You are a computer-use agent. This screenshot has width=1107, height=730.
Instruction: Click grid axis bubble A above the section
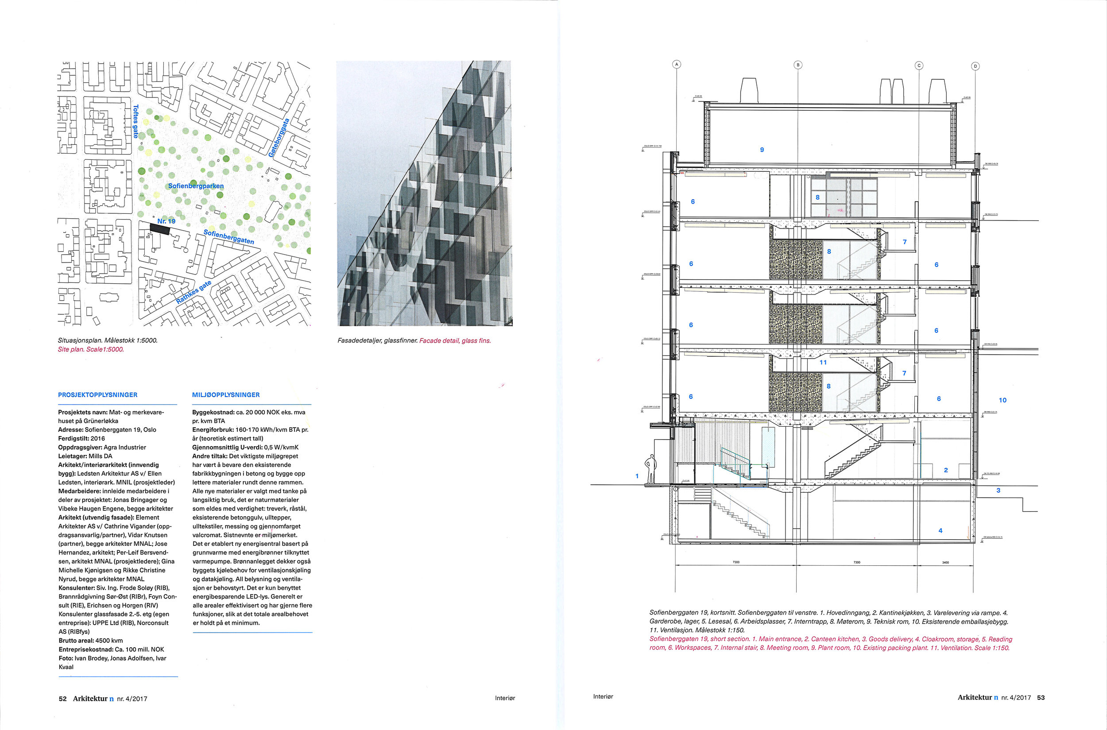coord(677,64)
